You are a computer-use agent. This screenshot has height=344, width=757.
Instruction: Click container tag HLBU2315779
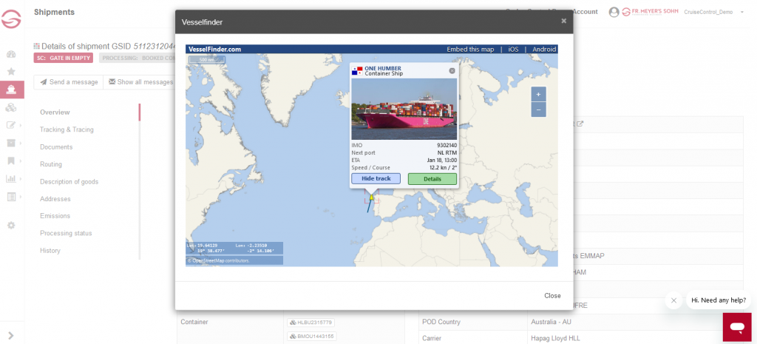click(311, 323)
